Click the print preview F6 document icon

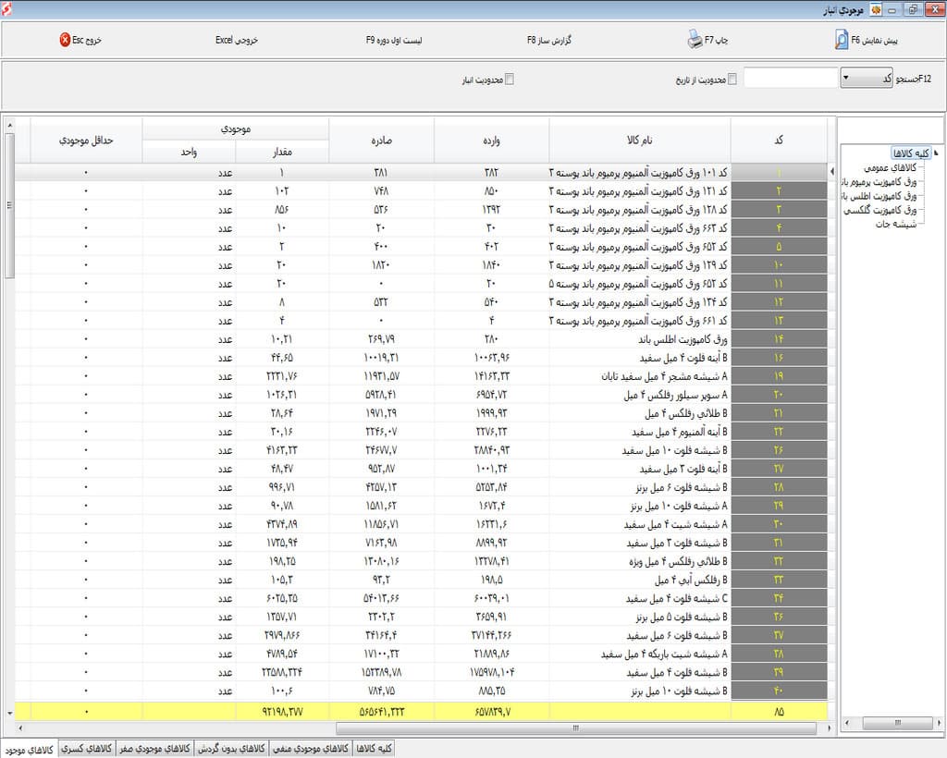coord(842,40)
